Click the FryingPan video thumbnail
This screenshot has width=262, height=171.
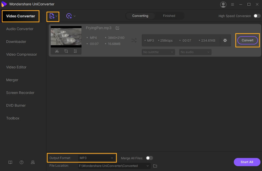point(66,36)
